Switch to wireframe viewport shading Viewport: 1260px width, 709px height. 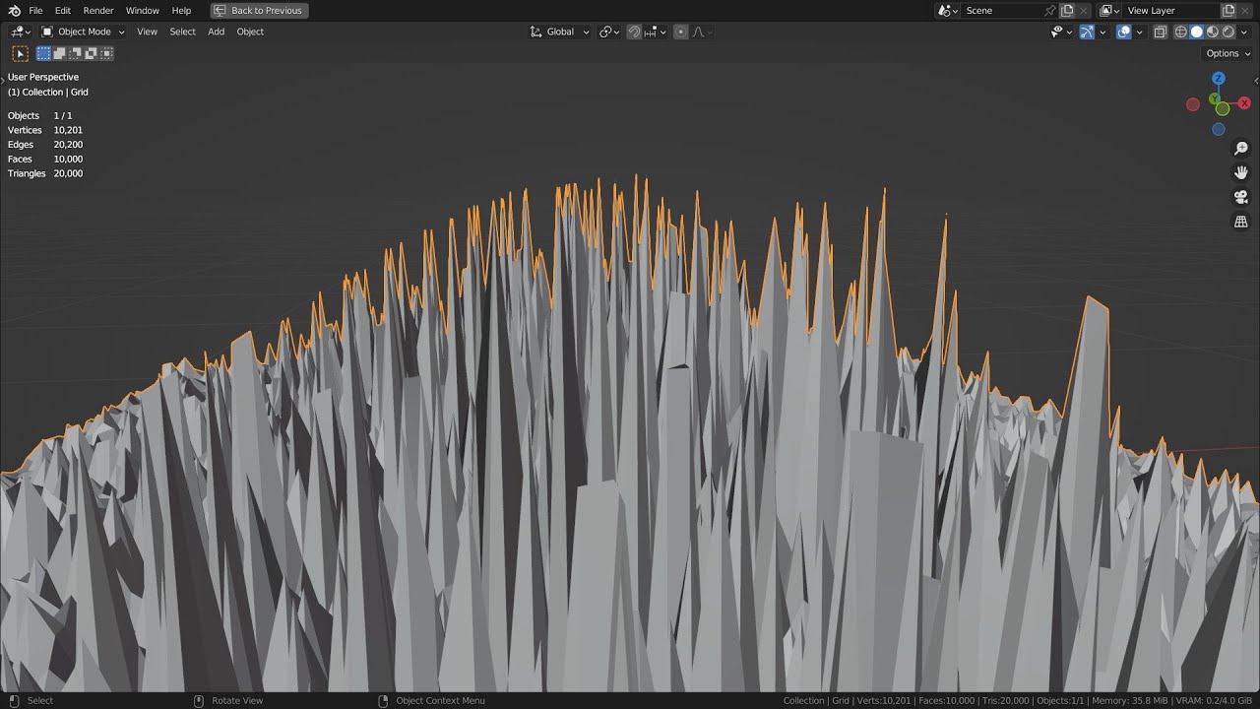[x=1181, y=32]
